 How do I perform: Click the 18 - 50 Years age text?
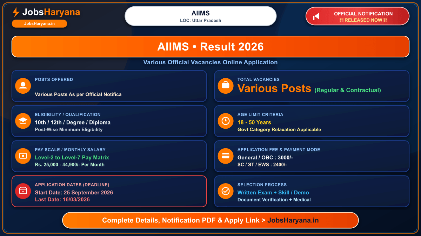pyautogui.click(x=254, y=122)
